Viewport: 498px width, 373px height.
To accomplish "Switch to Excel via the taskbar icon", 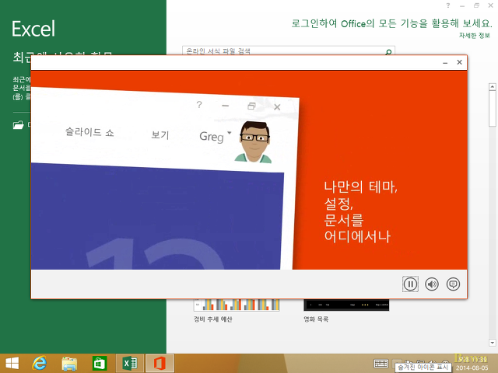I will pyautogui.click(x=130, y=363).
